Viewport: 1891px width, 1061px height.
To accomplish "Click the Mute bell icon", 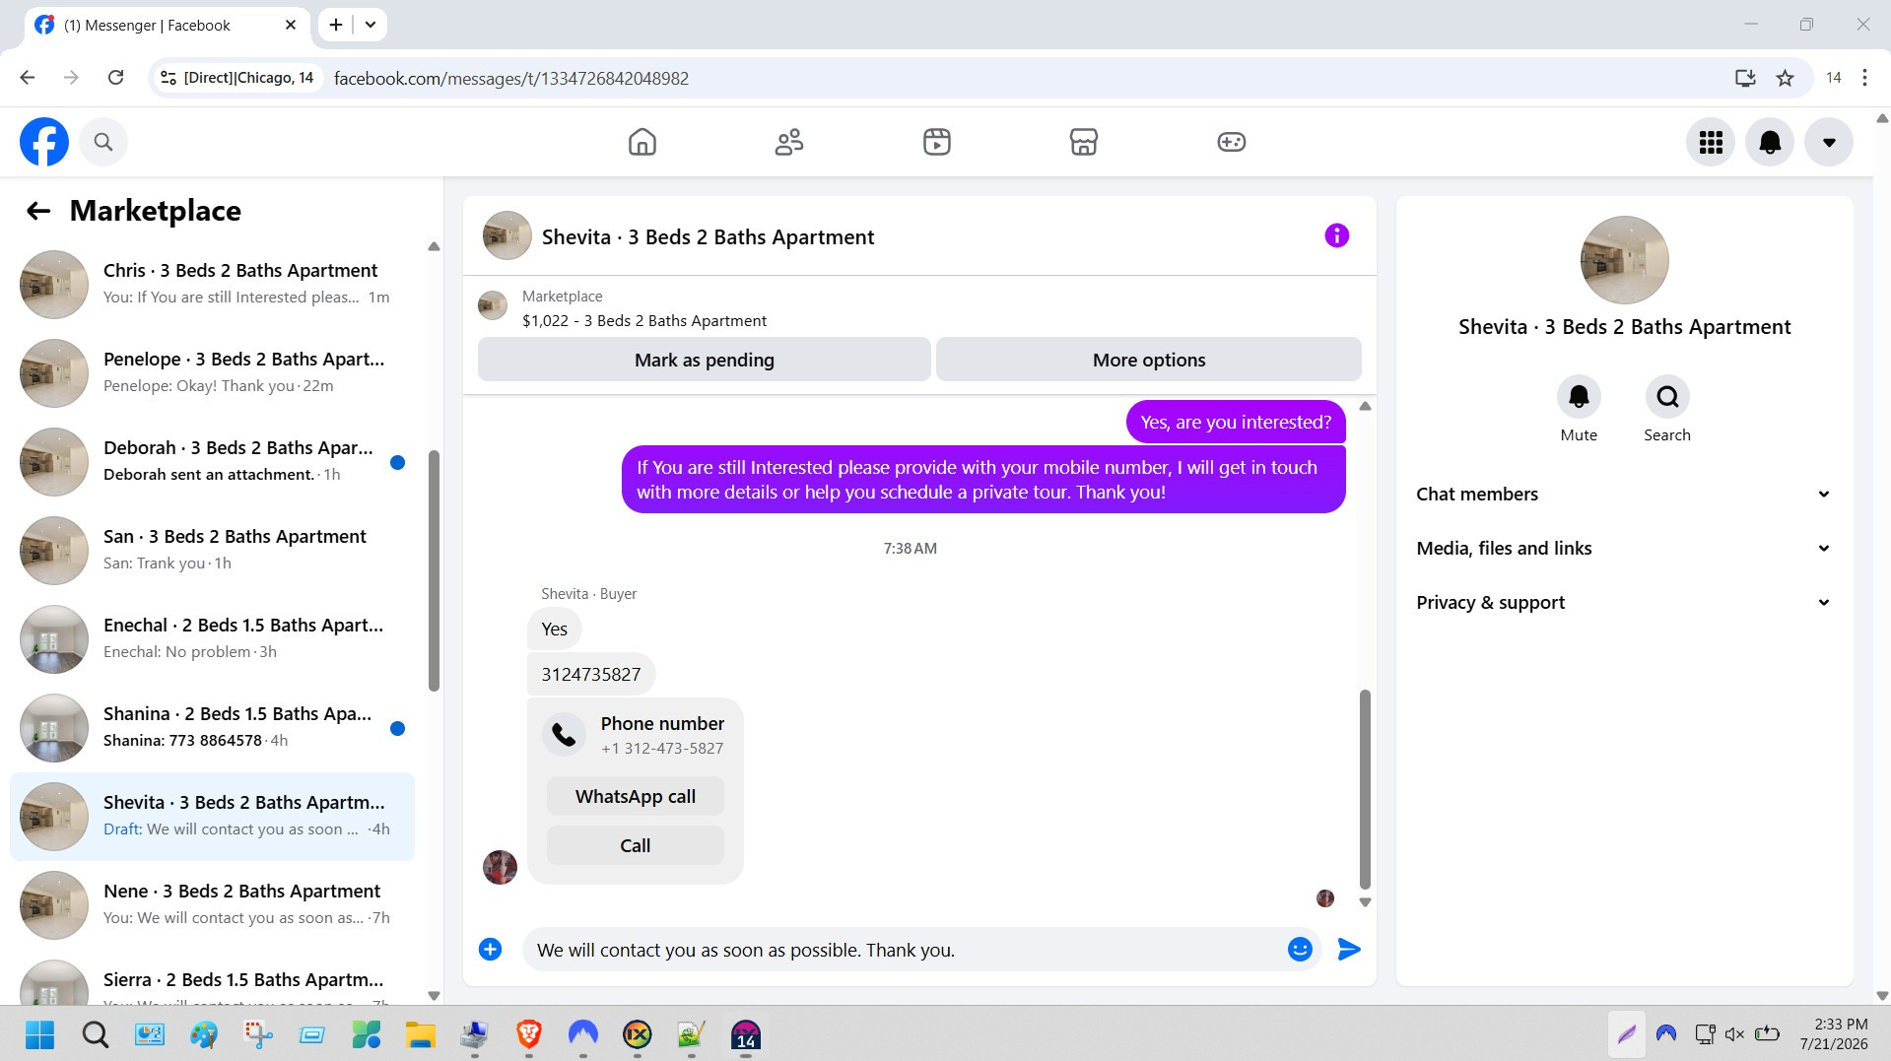I will click(x=1579, y=396).
